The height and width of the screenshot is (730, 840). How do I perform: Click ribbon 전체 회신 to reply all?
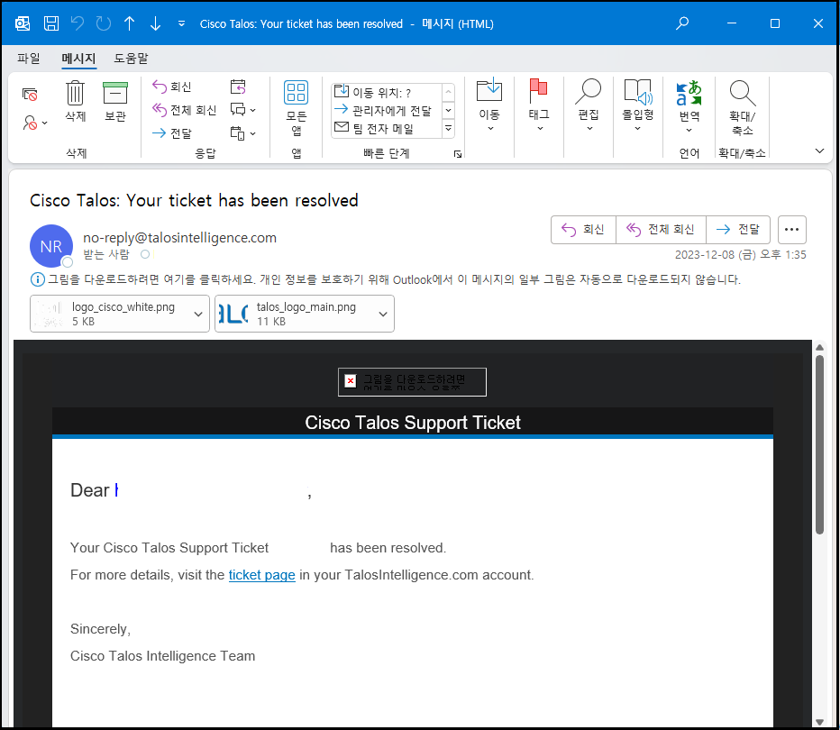(x=184, y=110)
